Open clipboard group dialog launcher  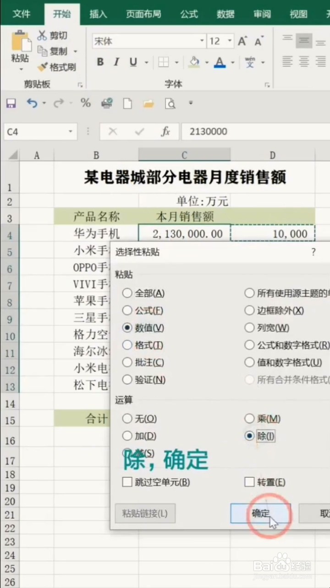pos(81,85)
